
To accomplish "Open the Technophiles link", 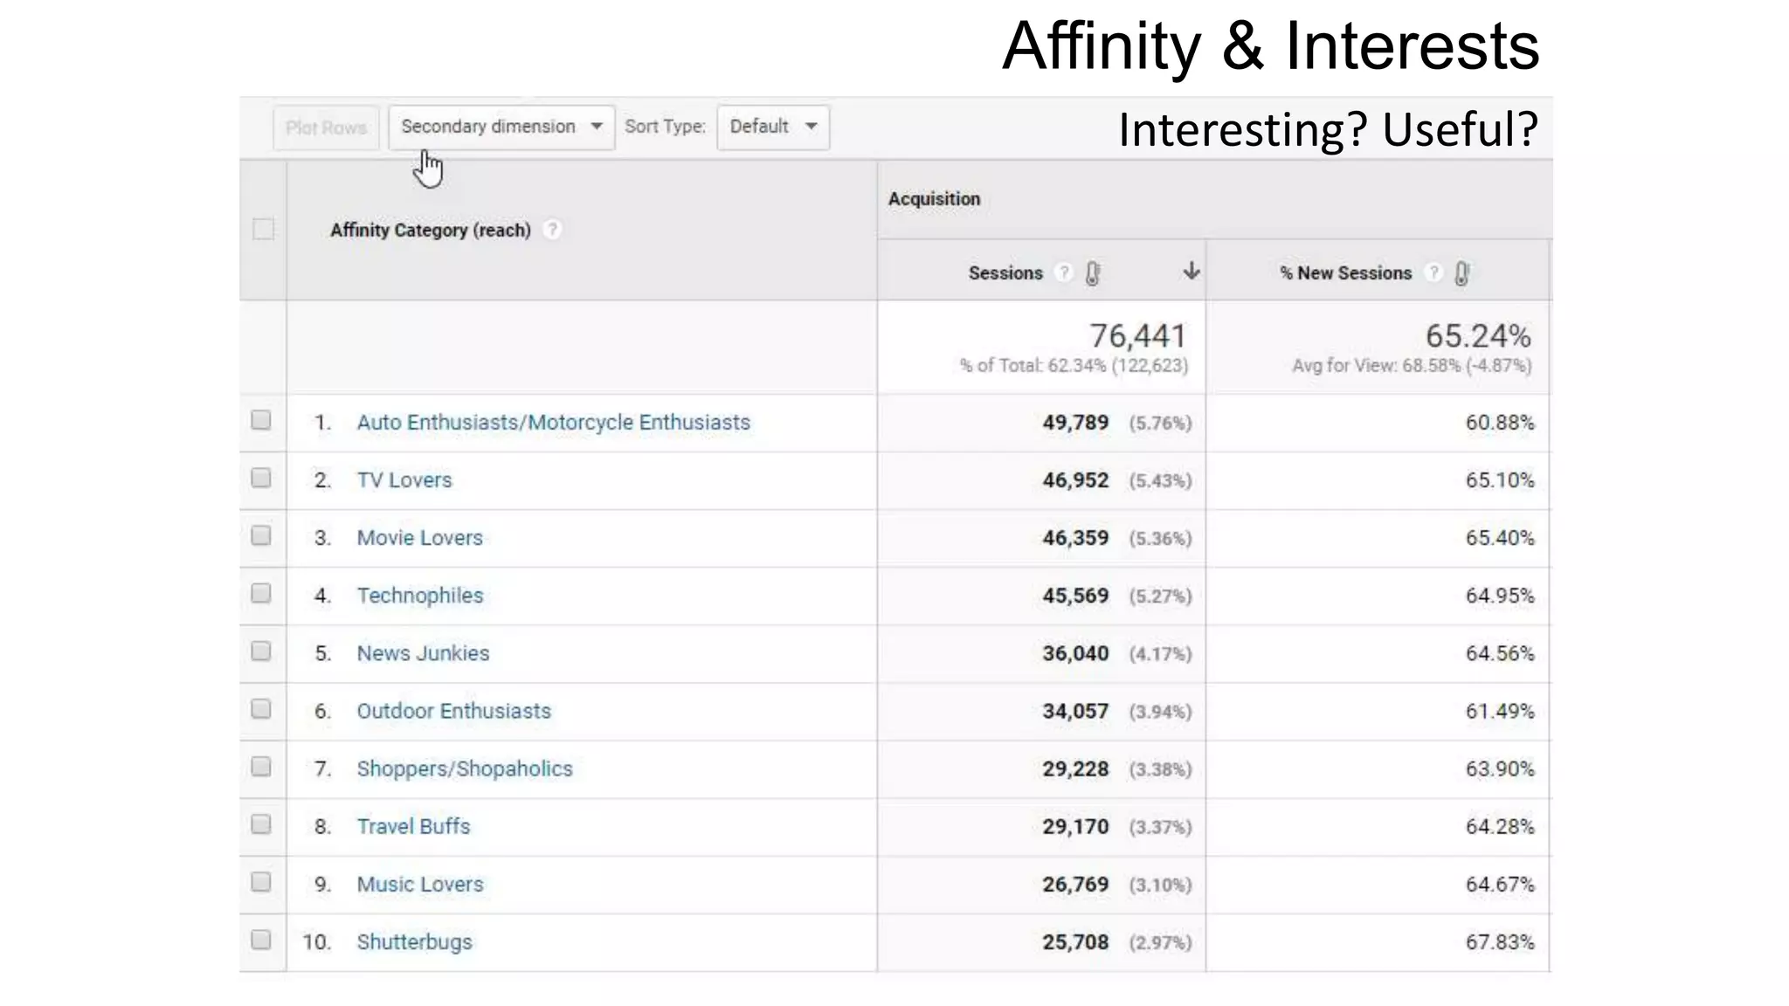I will (419, 595).
